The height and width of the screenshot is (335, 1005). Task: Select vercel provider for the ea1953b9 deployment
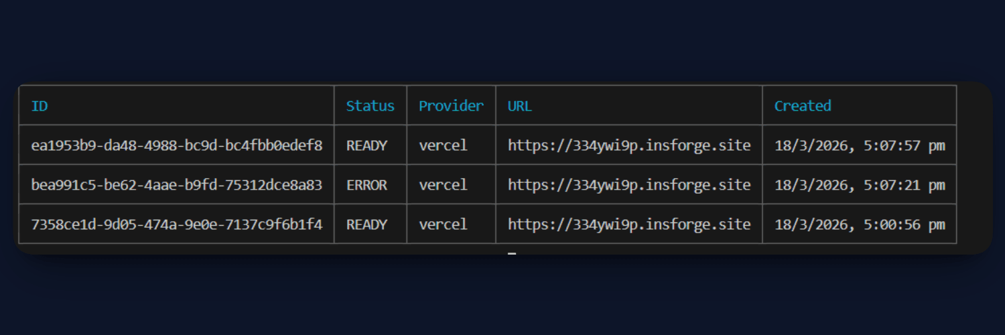(x=443, y=145)
